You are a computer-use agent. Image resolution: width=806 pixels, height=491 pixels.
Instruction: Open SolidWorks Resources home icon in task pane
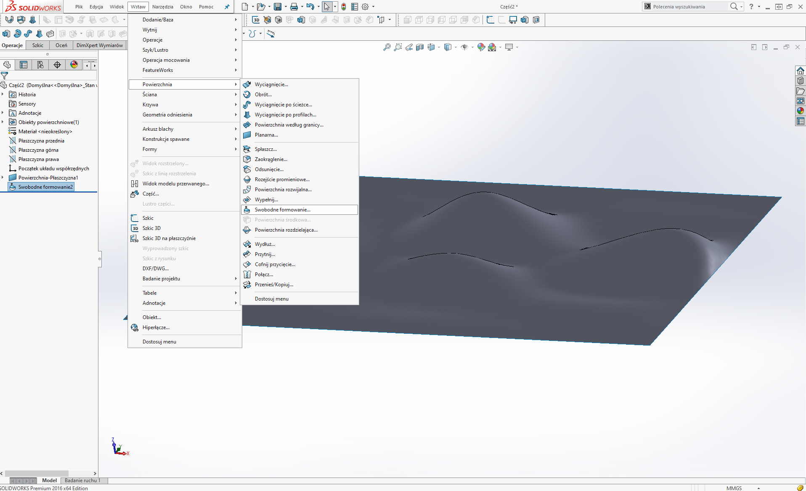pyautogui.click(x=800, y=71)
